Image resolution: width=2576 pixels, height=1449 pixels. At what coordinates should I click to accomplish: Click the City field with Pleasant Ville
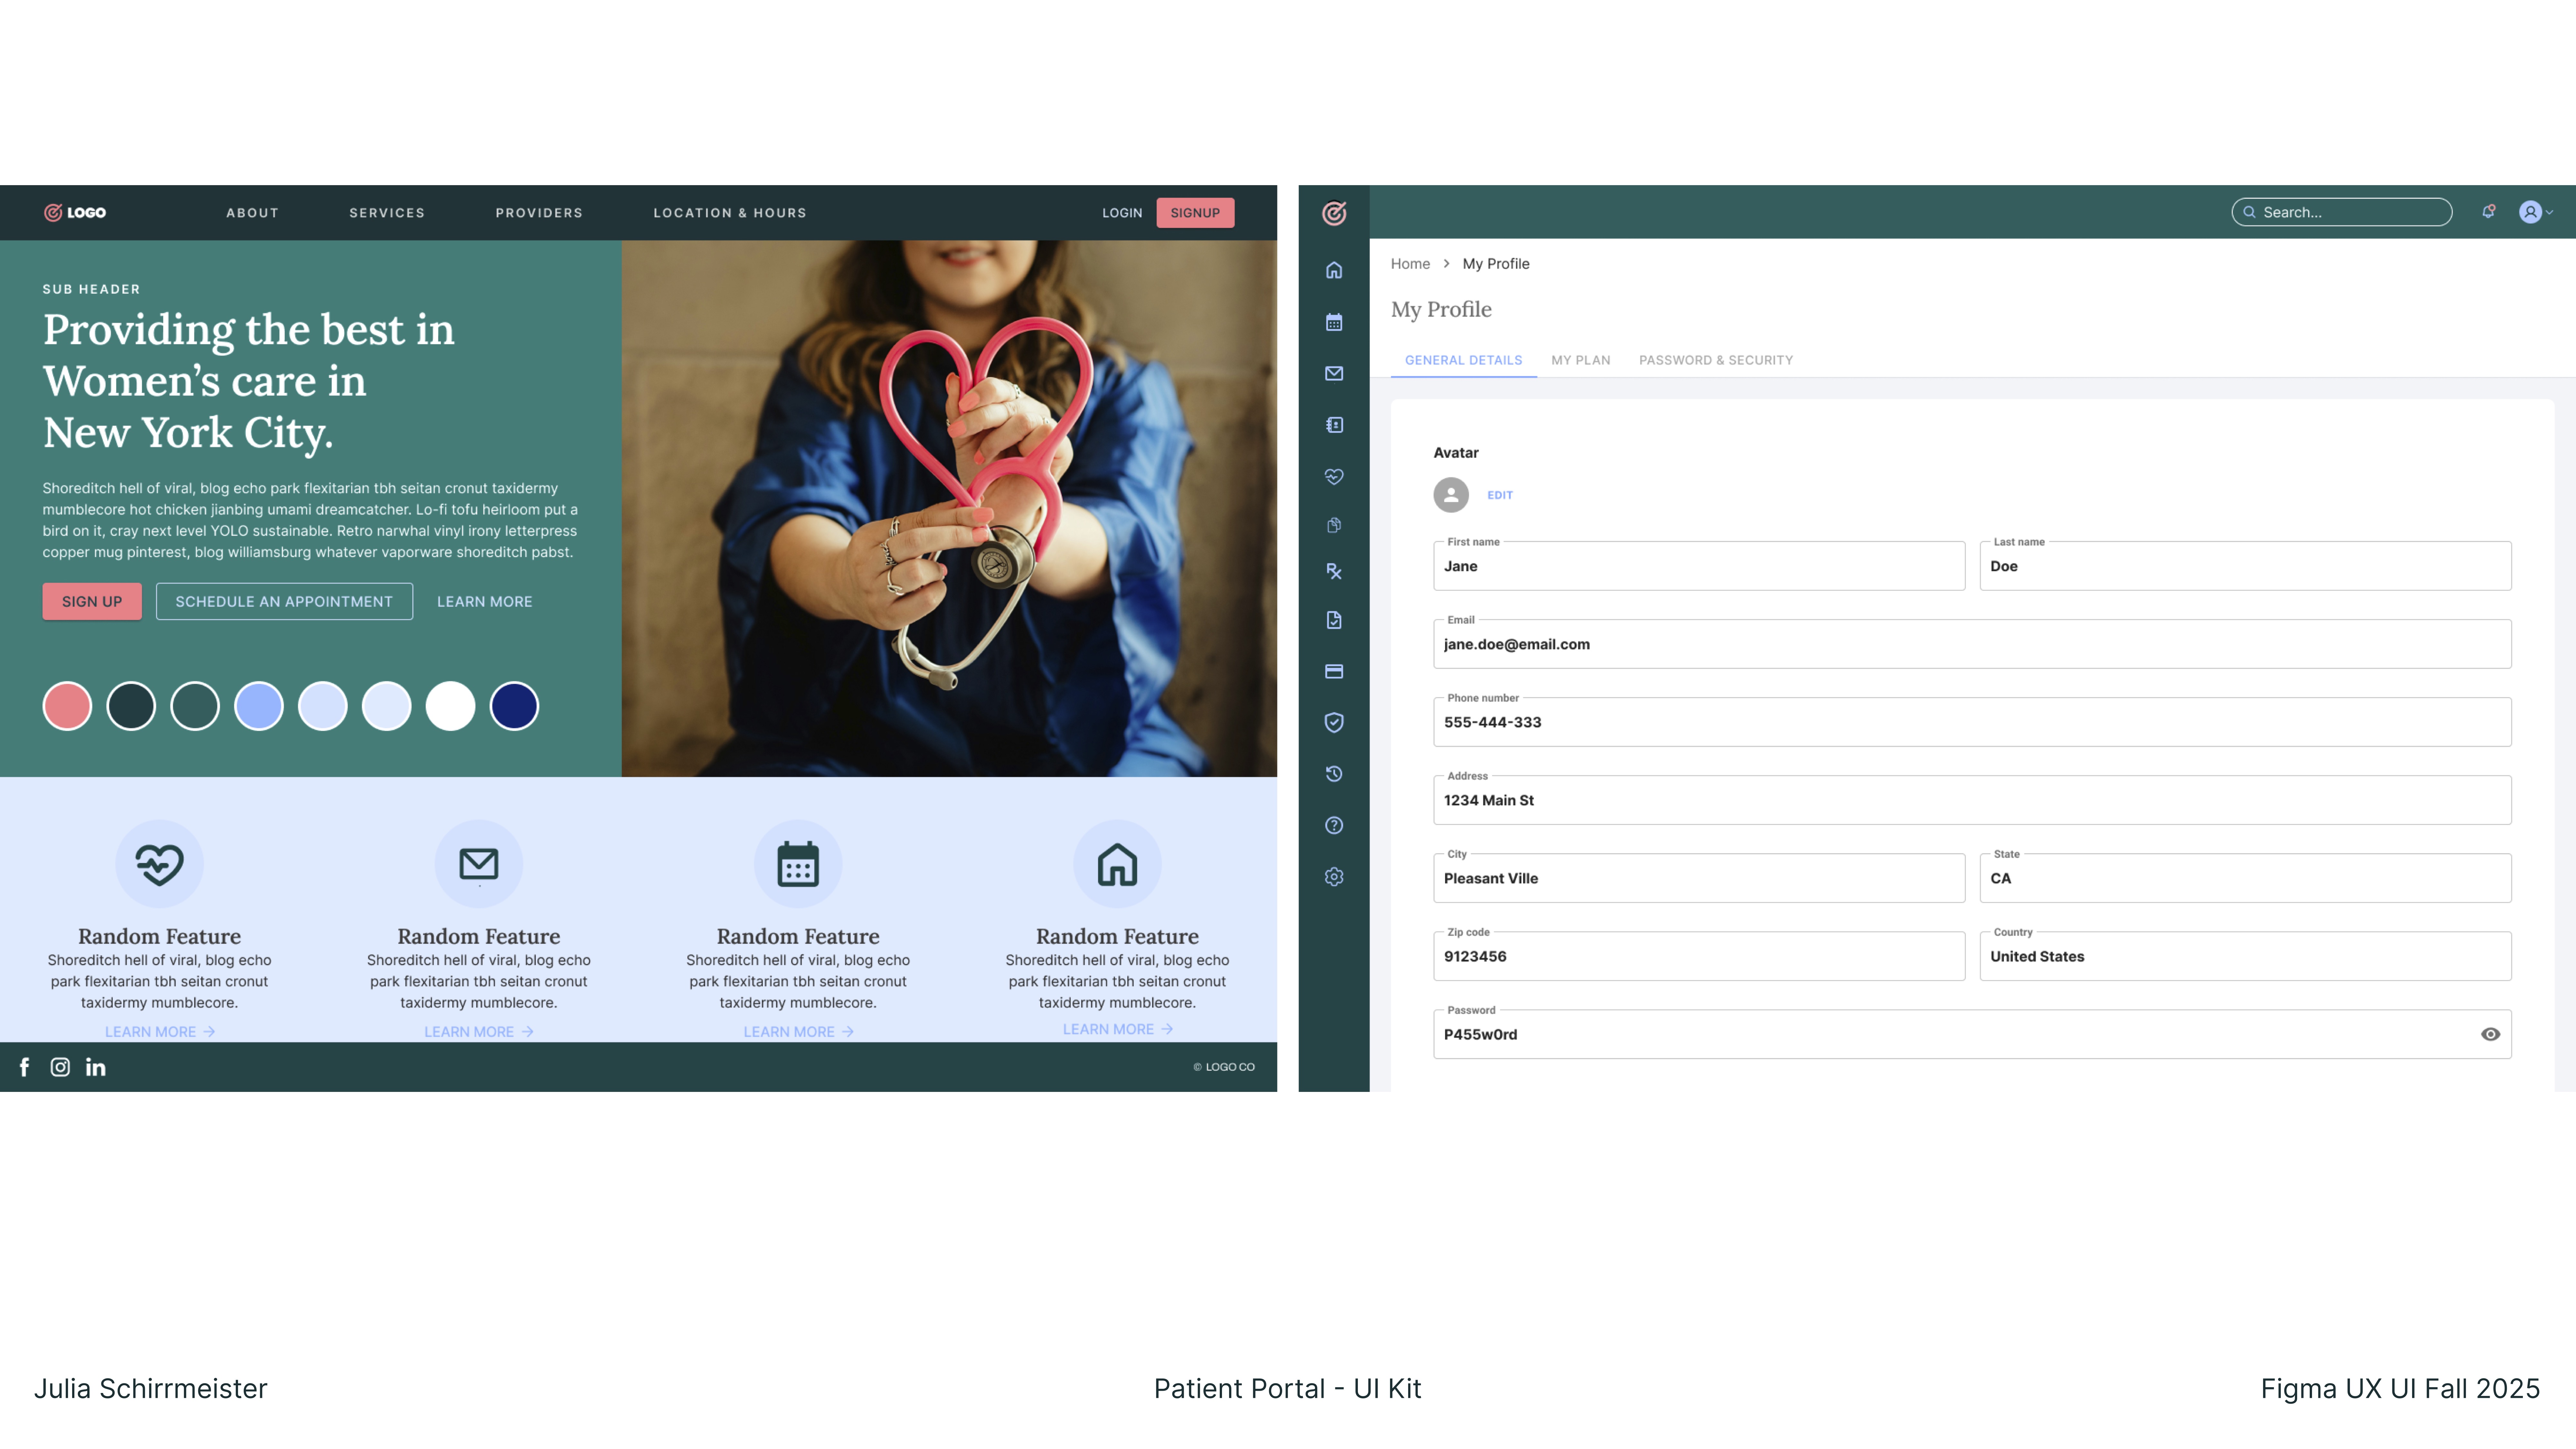1699,878
